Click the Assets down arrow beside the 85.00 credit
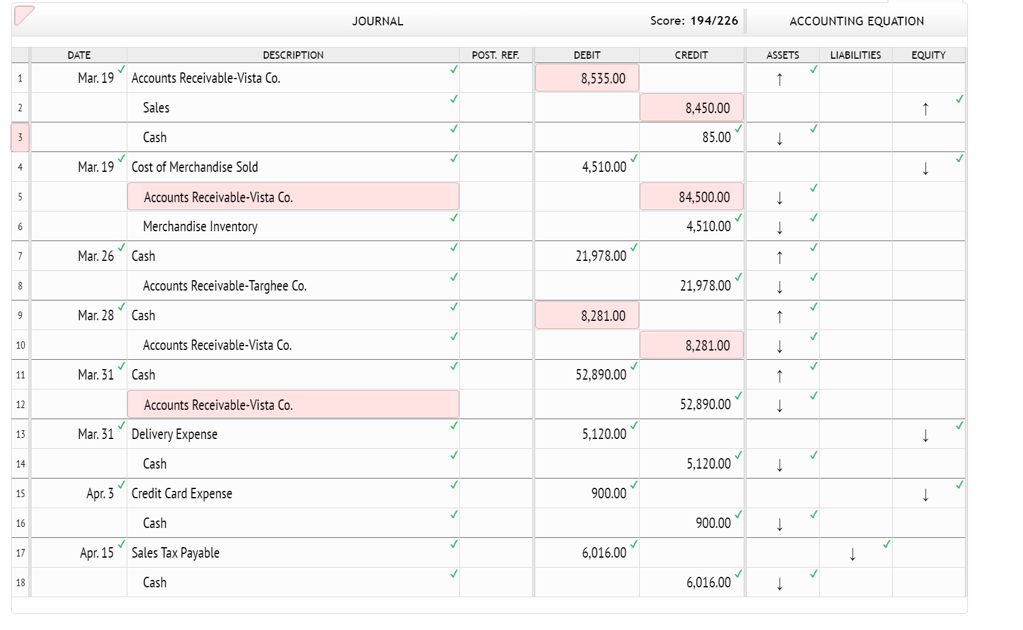The image size is (1023, 630). (x=779, y=138)
